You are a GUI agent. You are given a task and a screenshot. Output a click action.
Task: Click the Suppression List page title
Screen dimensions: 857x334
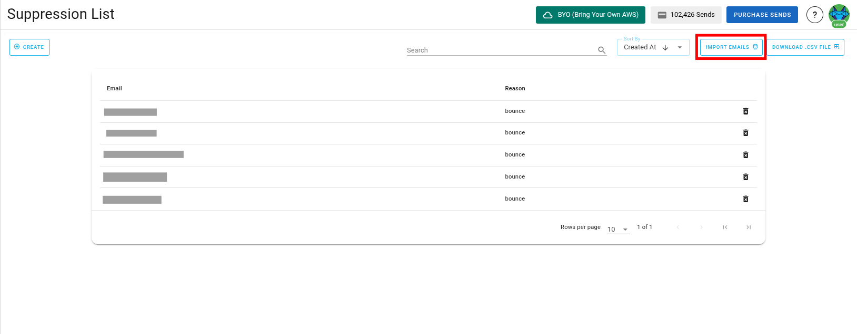[61, 14]
